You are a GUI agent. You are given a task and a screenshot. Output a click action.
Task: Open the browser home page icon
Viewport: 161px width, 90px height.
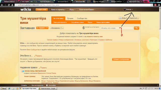(12, 5)
